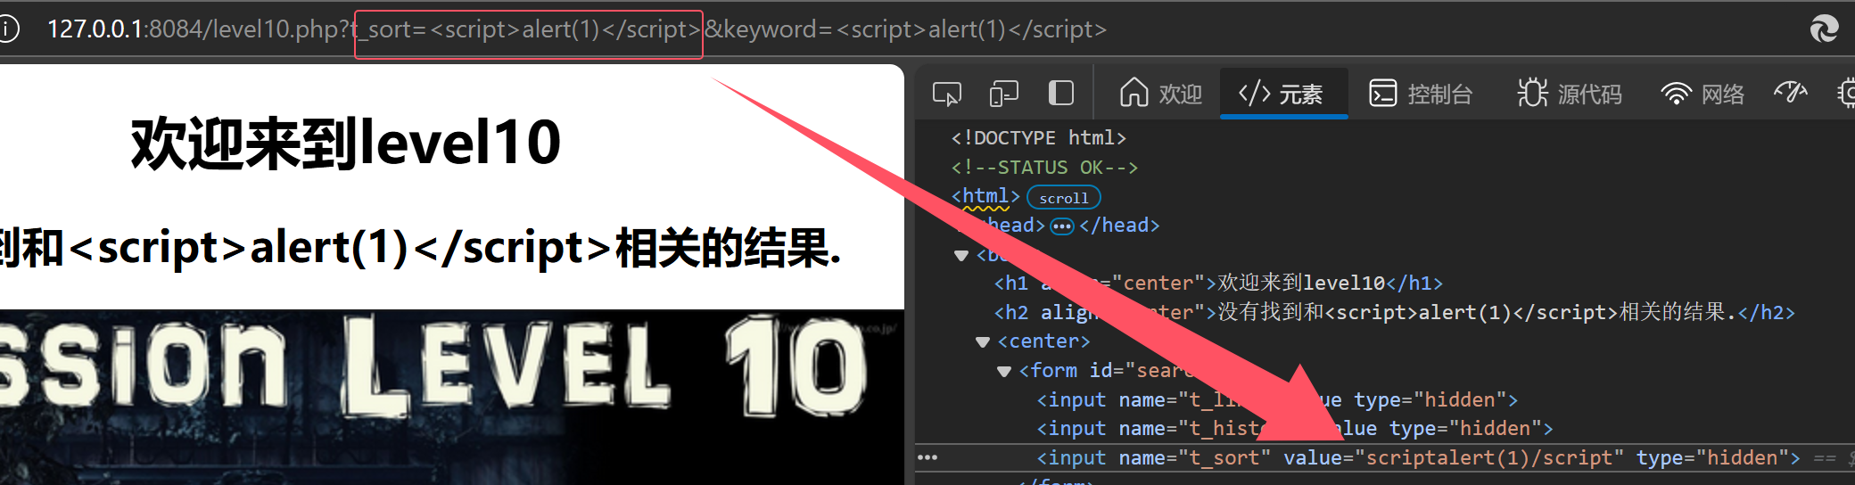The width and height of the screenshot is (1855, 485).
Task: Select the t_history hidden input line
Action: (1295, 429)
